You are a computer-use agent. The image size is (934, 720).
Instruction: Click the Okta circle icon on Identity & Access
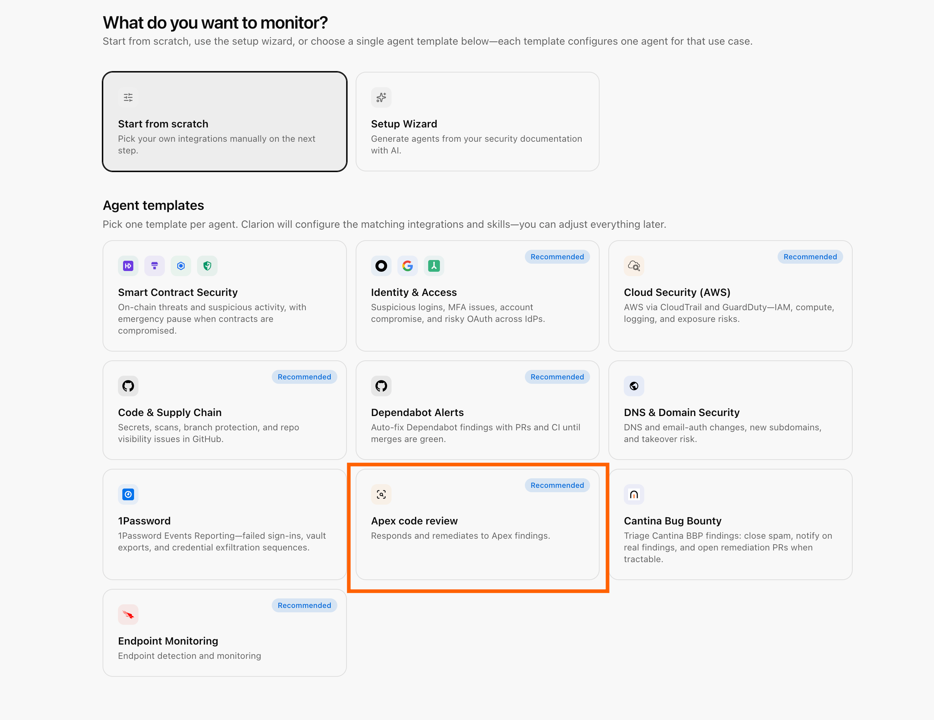381,266
